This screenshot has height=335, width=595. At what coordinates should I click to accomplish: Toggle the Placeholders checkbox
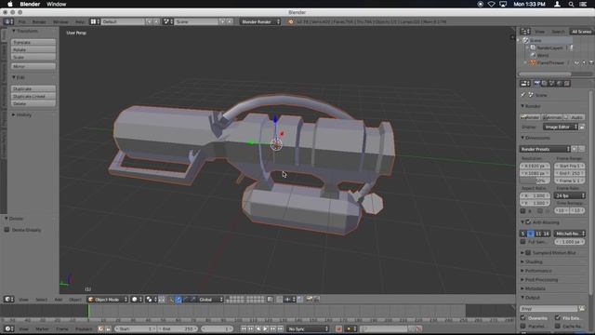[x=523, y=326]
